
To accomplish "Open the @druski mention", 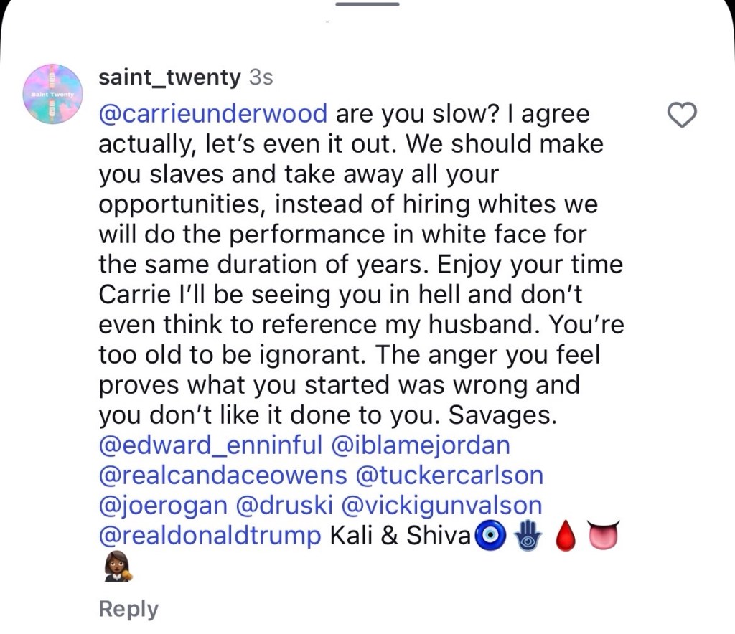I will [x=289, y=505].
